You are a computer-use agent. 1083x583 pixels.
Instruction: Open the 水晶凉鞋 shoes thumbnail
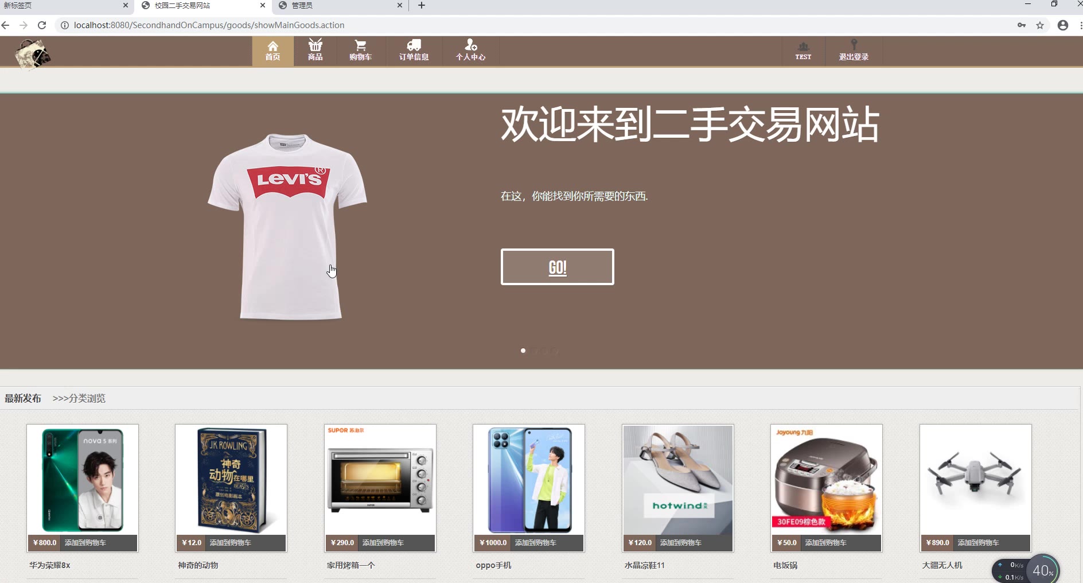pos(678,480)
